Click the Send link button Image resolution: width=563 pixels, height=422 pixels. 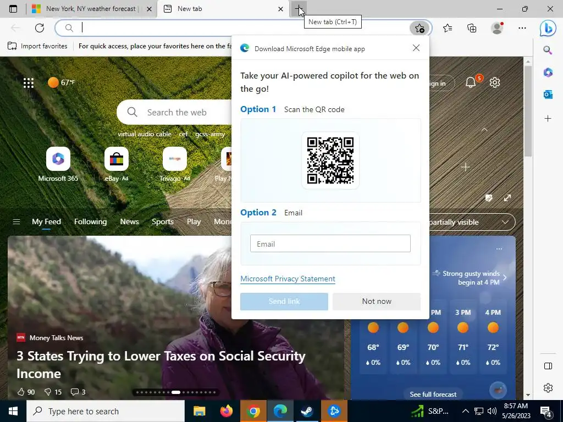(x=284, y=302)
